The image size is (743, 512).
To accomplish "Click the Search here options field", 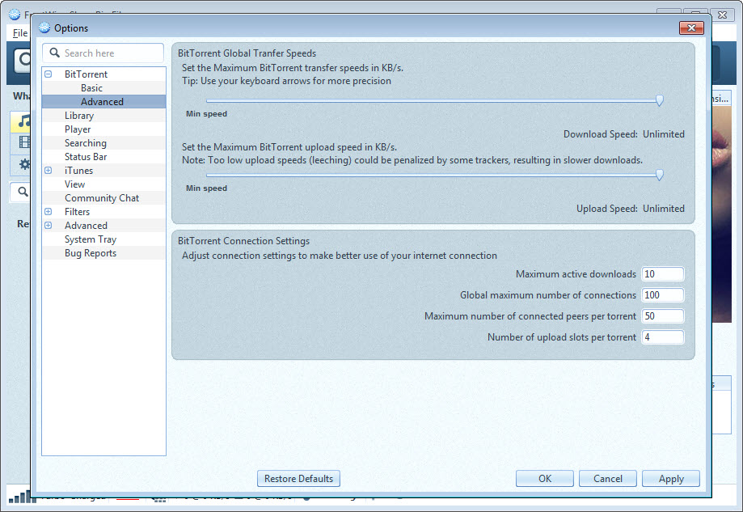I will tap(103, 53).
